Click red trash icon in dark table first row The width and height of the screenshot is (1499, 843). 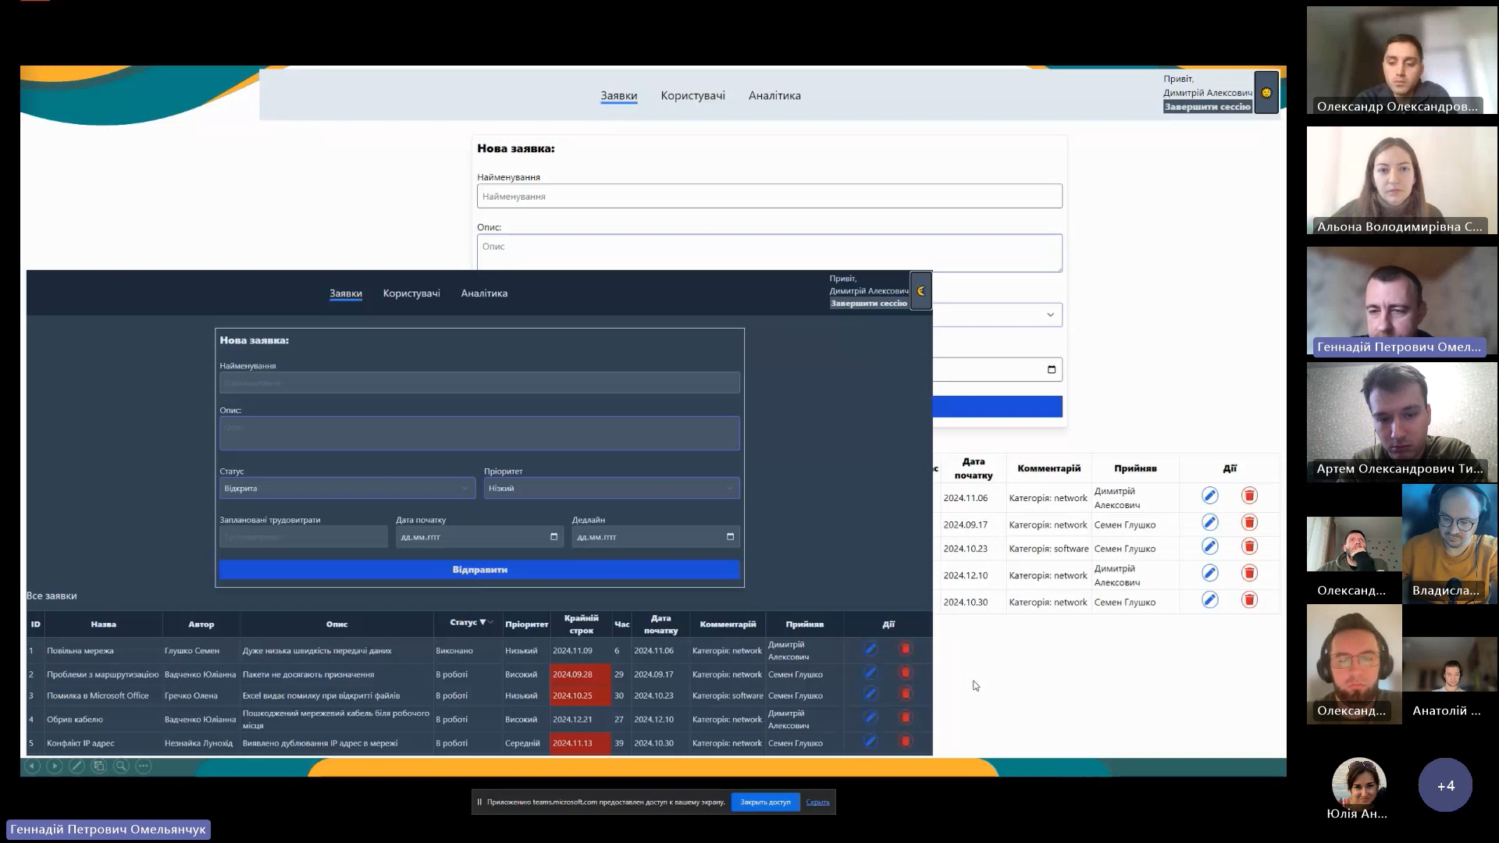[x=906, y=649]
